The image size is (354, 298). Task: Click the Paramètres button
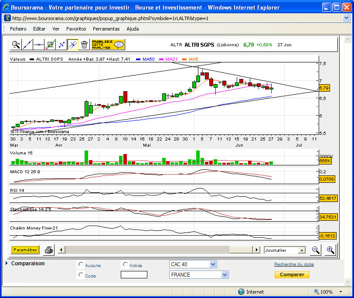(25, 250)
